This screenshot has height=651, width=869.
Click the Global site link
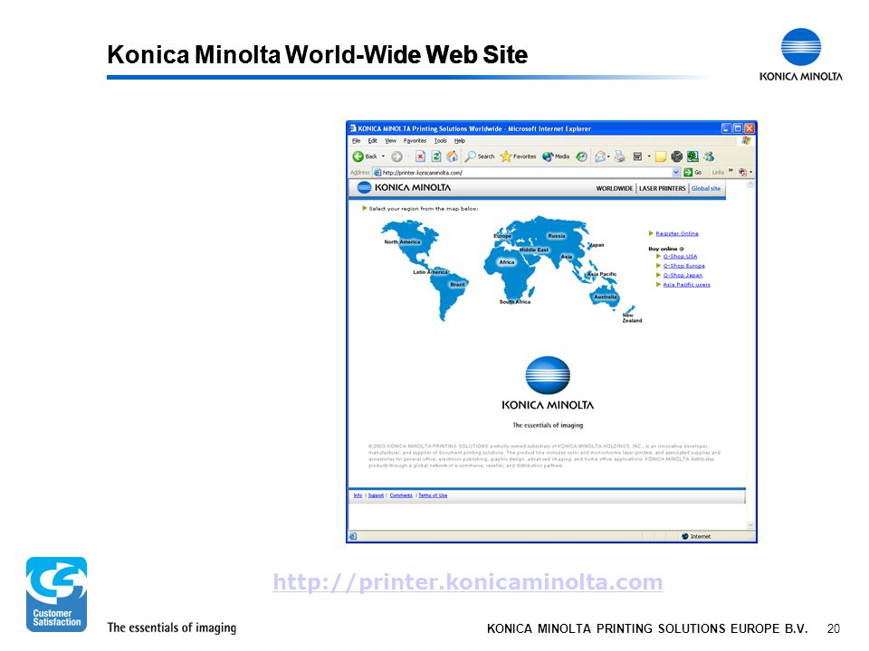click(x=705, y=189)
